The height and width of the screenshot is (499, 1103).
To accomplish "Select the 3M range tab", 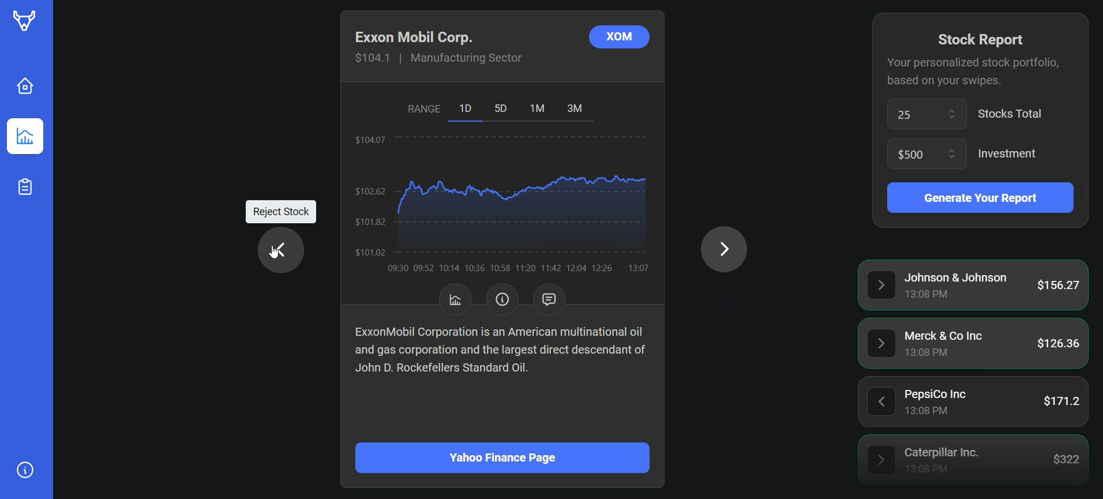I will (575, 108).
